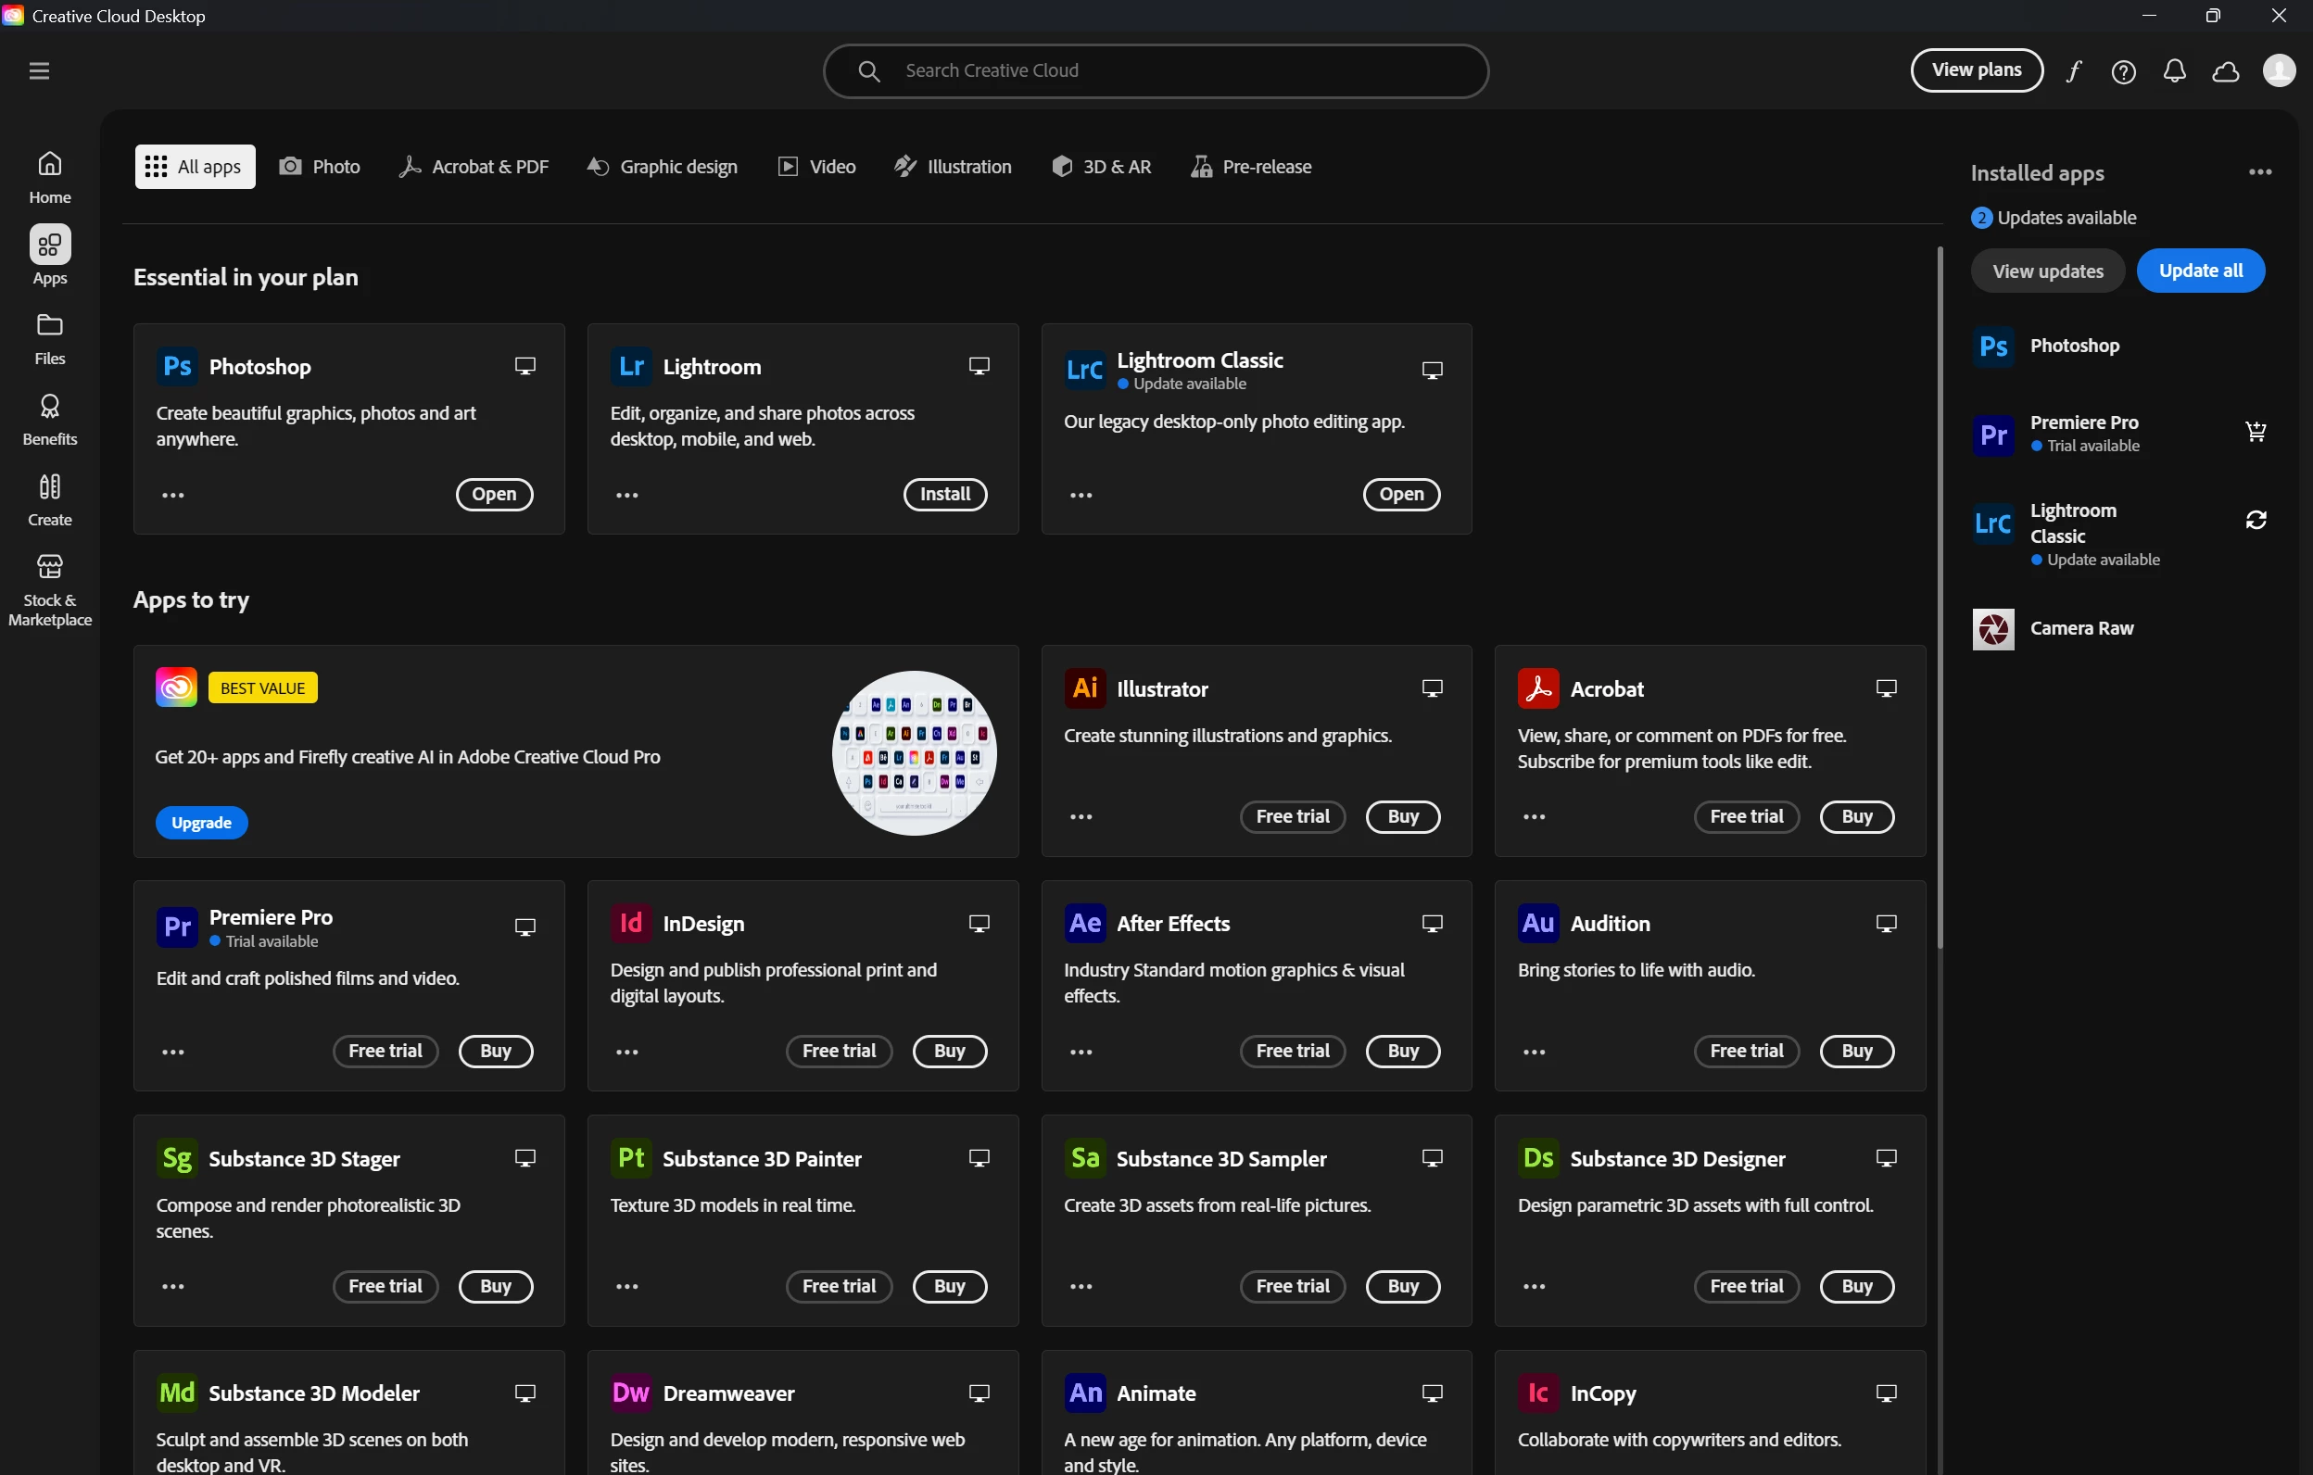Click the Premiere Pro shopping cart icon
The image size is (2313, 1475).
tap(2256, 432)
